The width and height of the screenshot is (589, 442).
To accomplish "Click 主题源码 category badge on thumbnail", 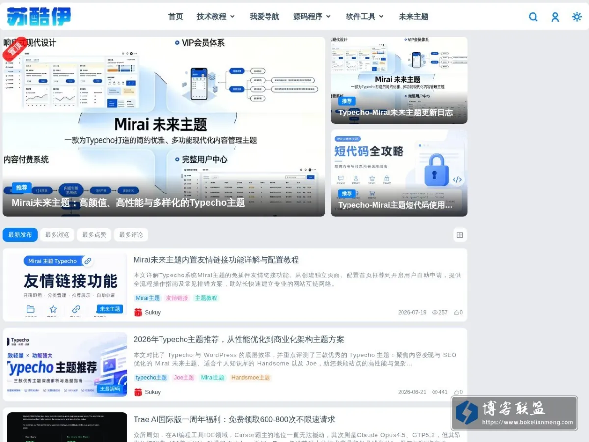I will (x=110, y=388).
